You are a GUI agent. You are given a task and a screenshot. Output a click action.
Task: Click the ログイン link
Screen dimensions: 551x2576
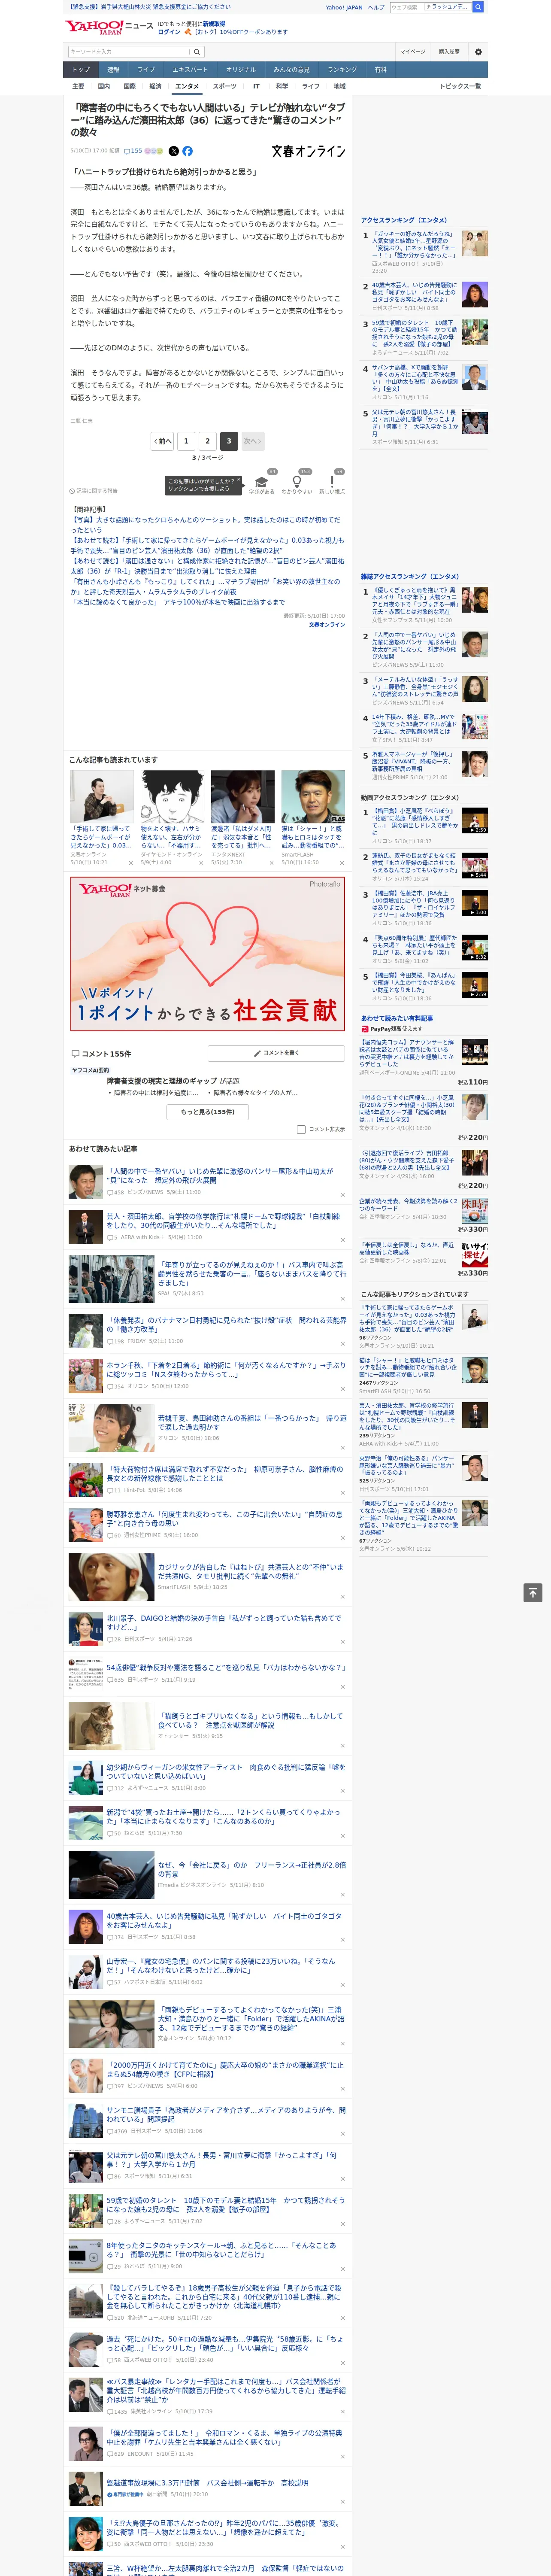tap(169, 32)
